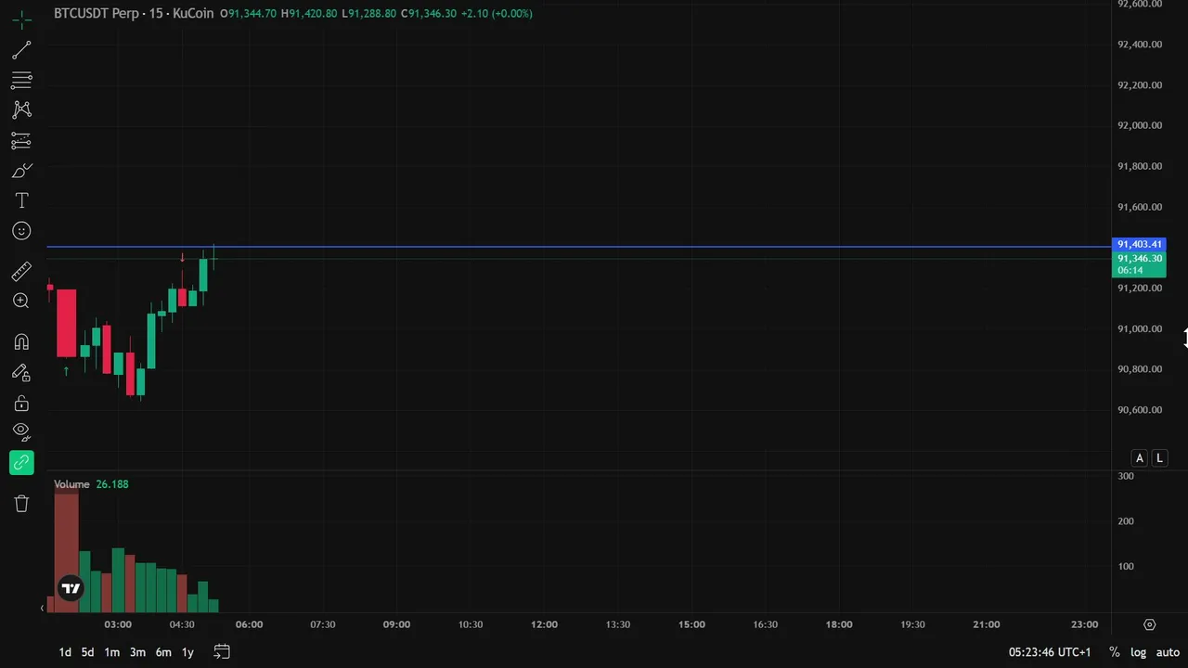
Task: Select the Text annotation tool
Action: tap(21, 200)
